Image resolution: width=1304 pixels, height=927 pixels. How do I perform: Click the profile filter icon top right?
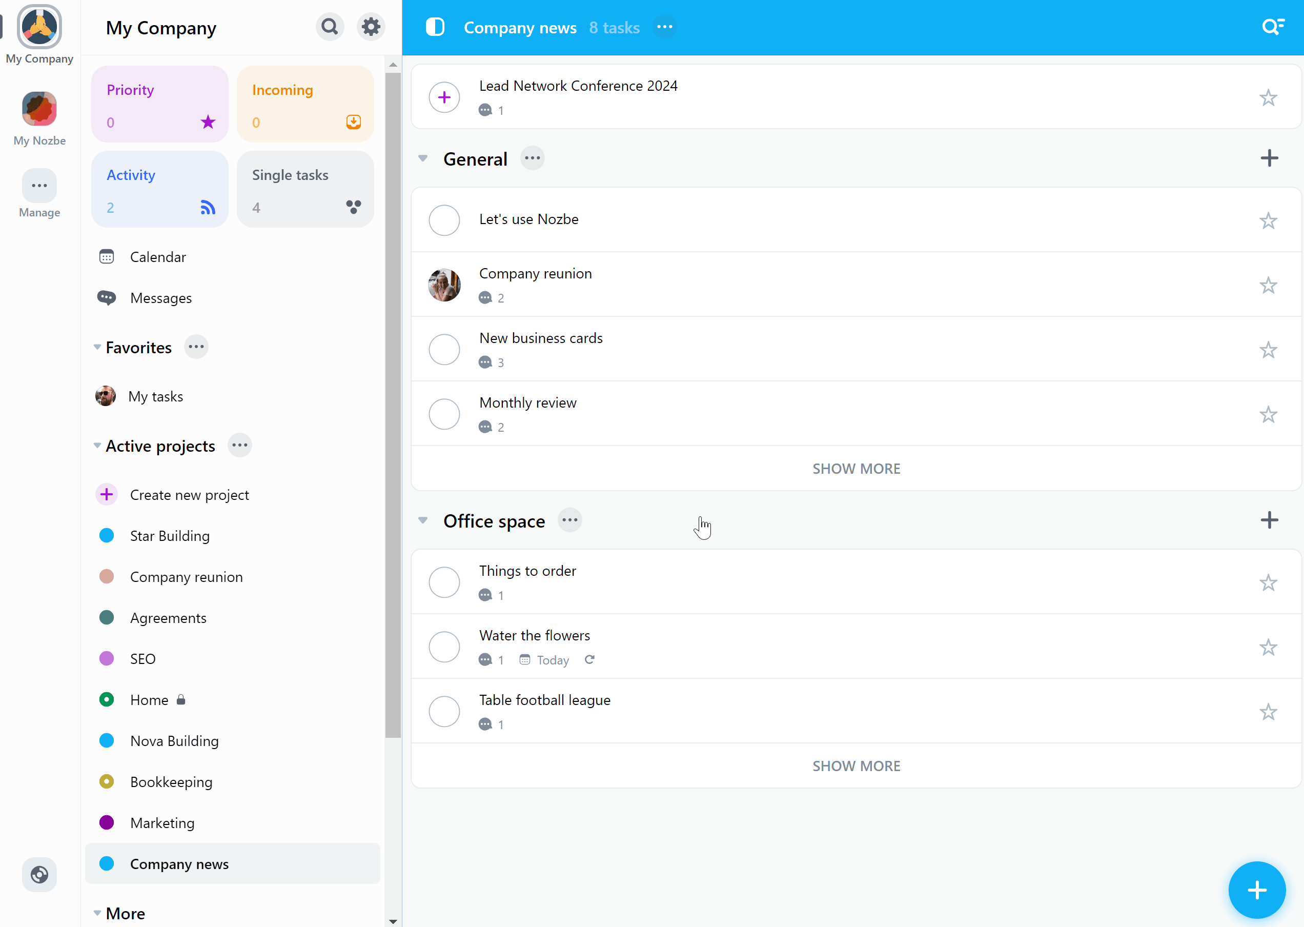pos(1274,27)
